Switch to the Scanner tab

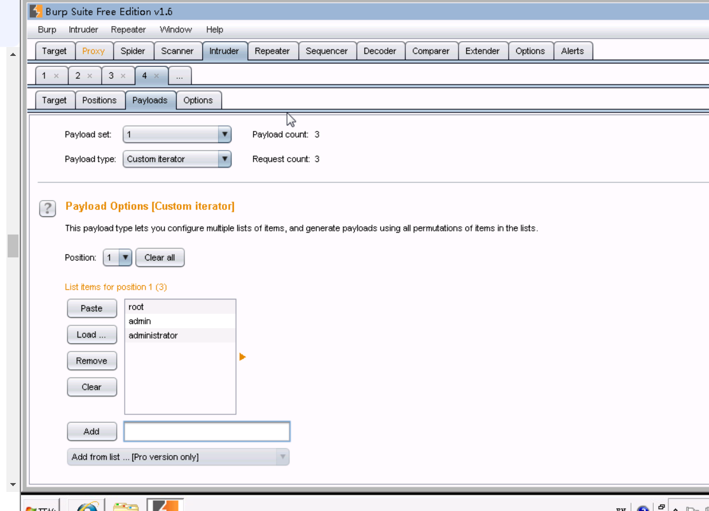tap(177, 51)
